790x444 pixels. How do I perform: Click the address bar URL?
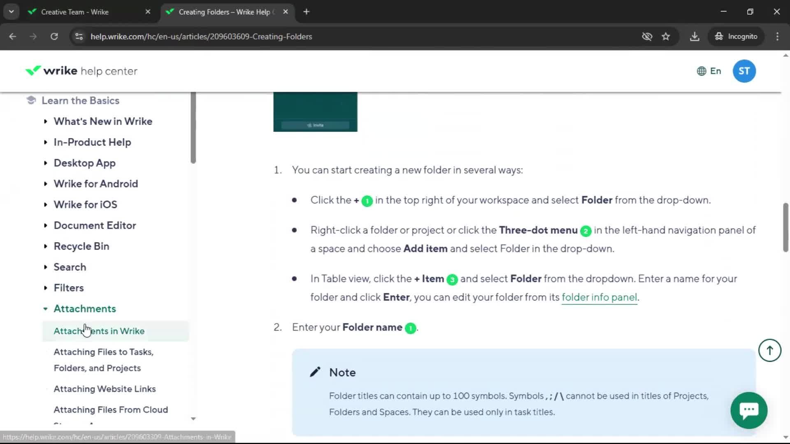pos(201,37)
